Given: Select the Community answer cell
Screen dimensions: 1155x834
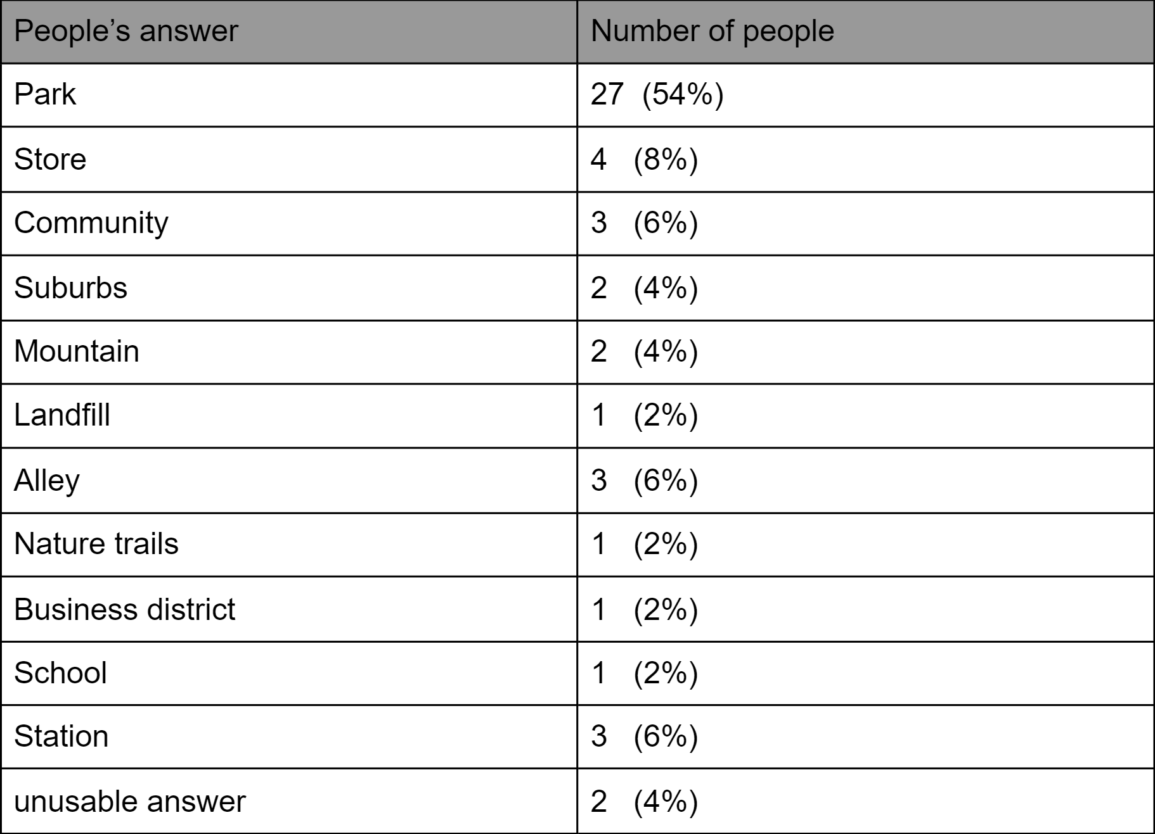Looking at the screenshot, I should coord(91,223).
